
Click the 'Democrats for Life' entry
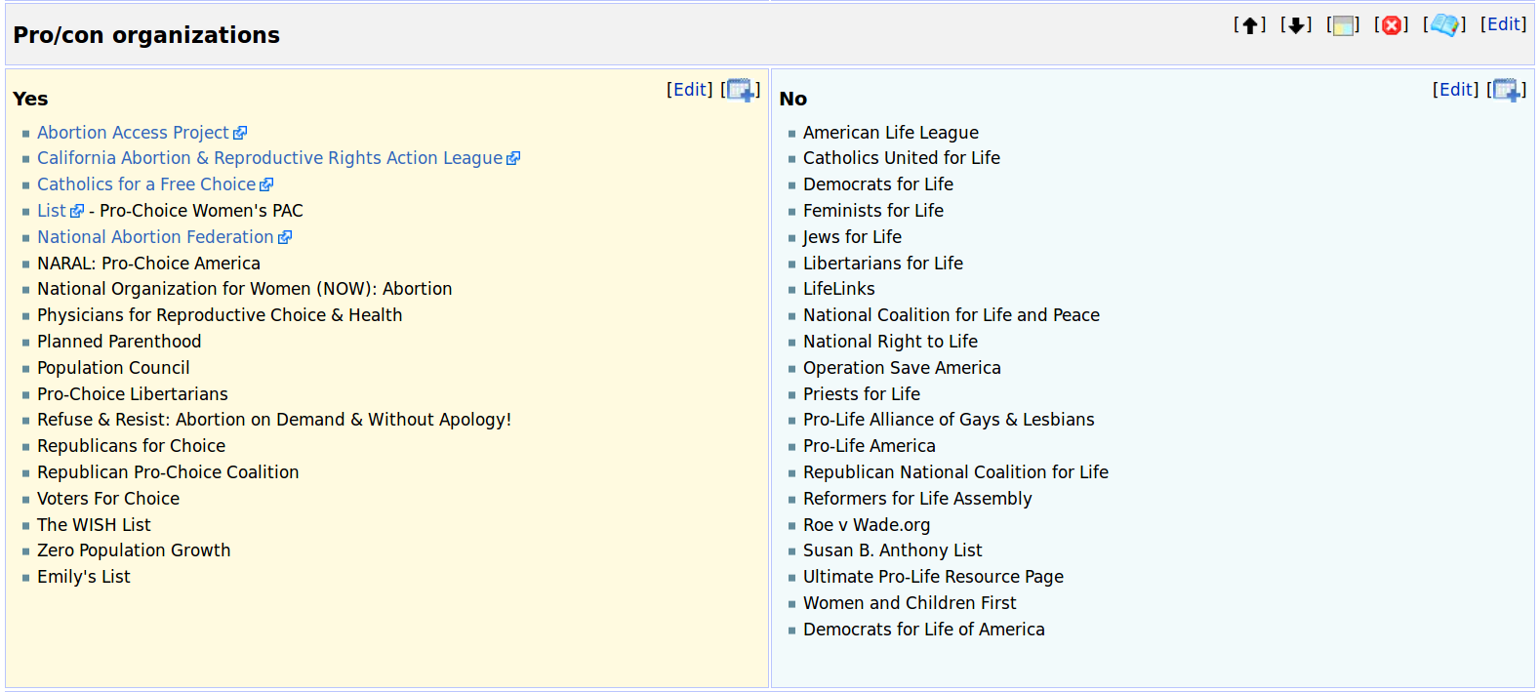pyautogui.click(x=878, y=184)
